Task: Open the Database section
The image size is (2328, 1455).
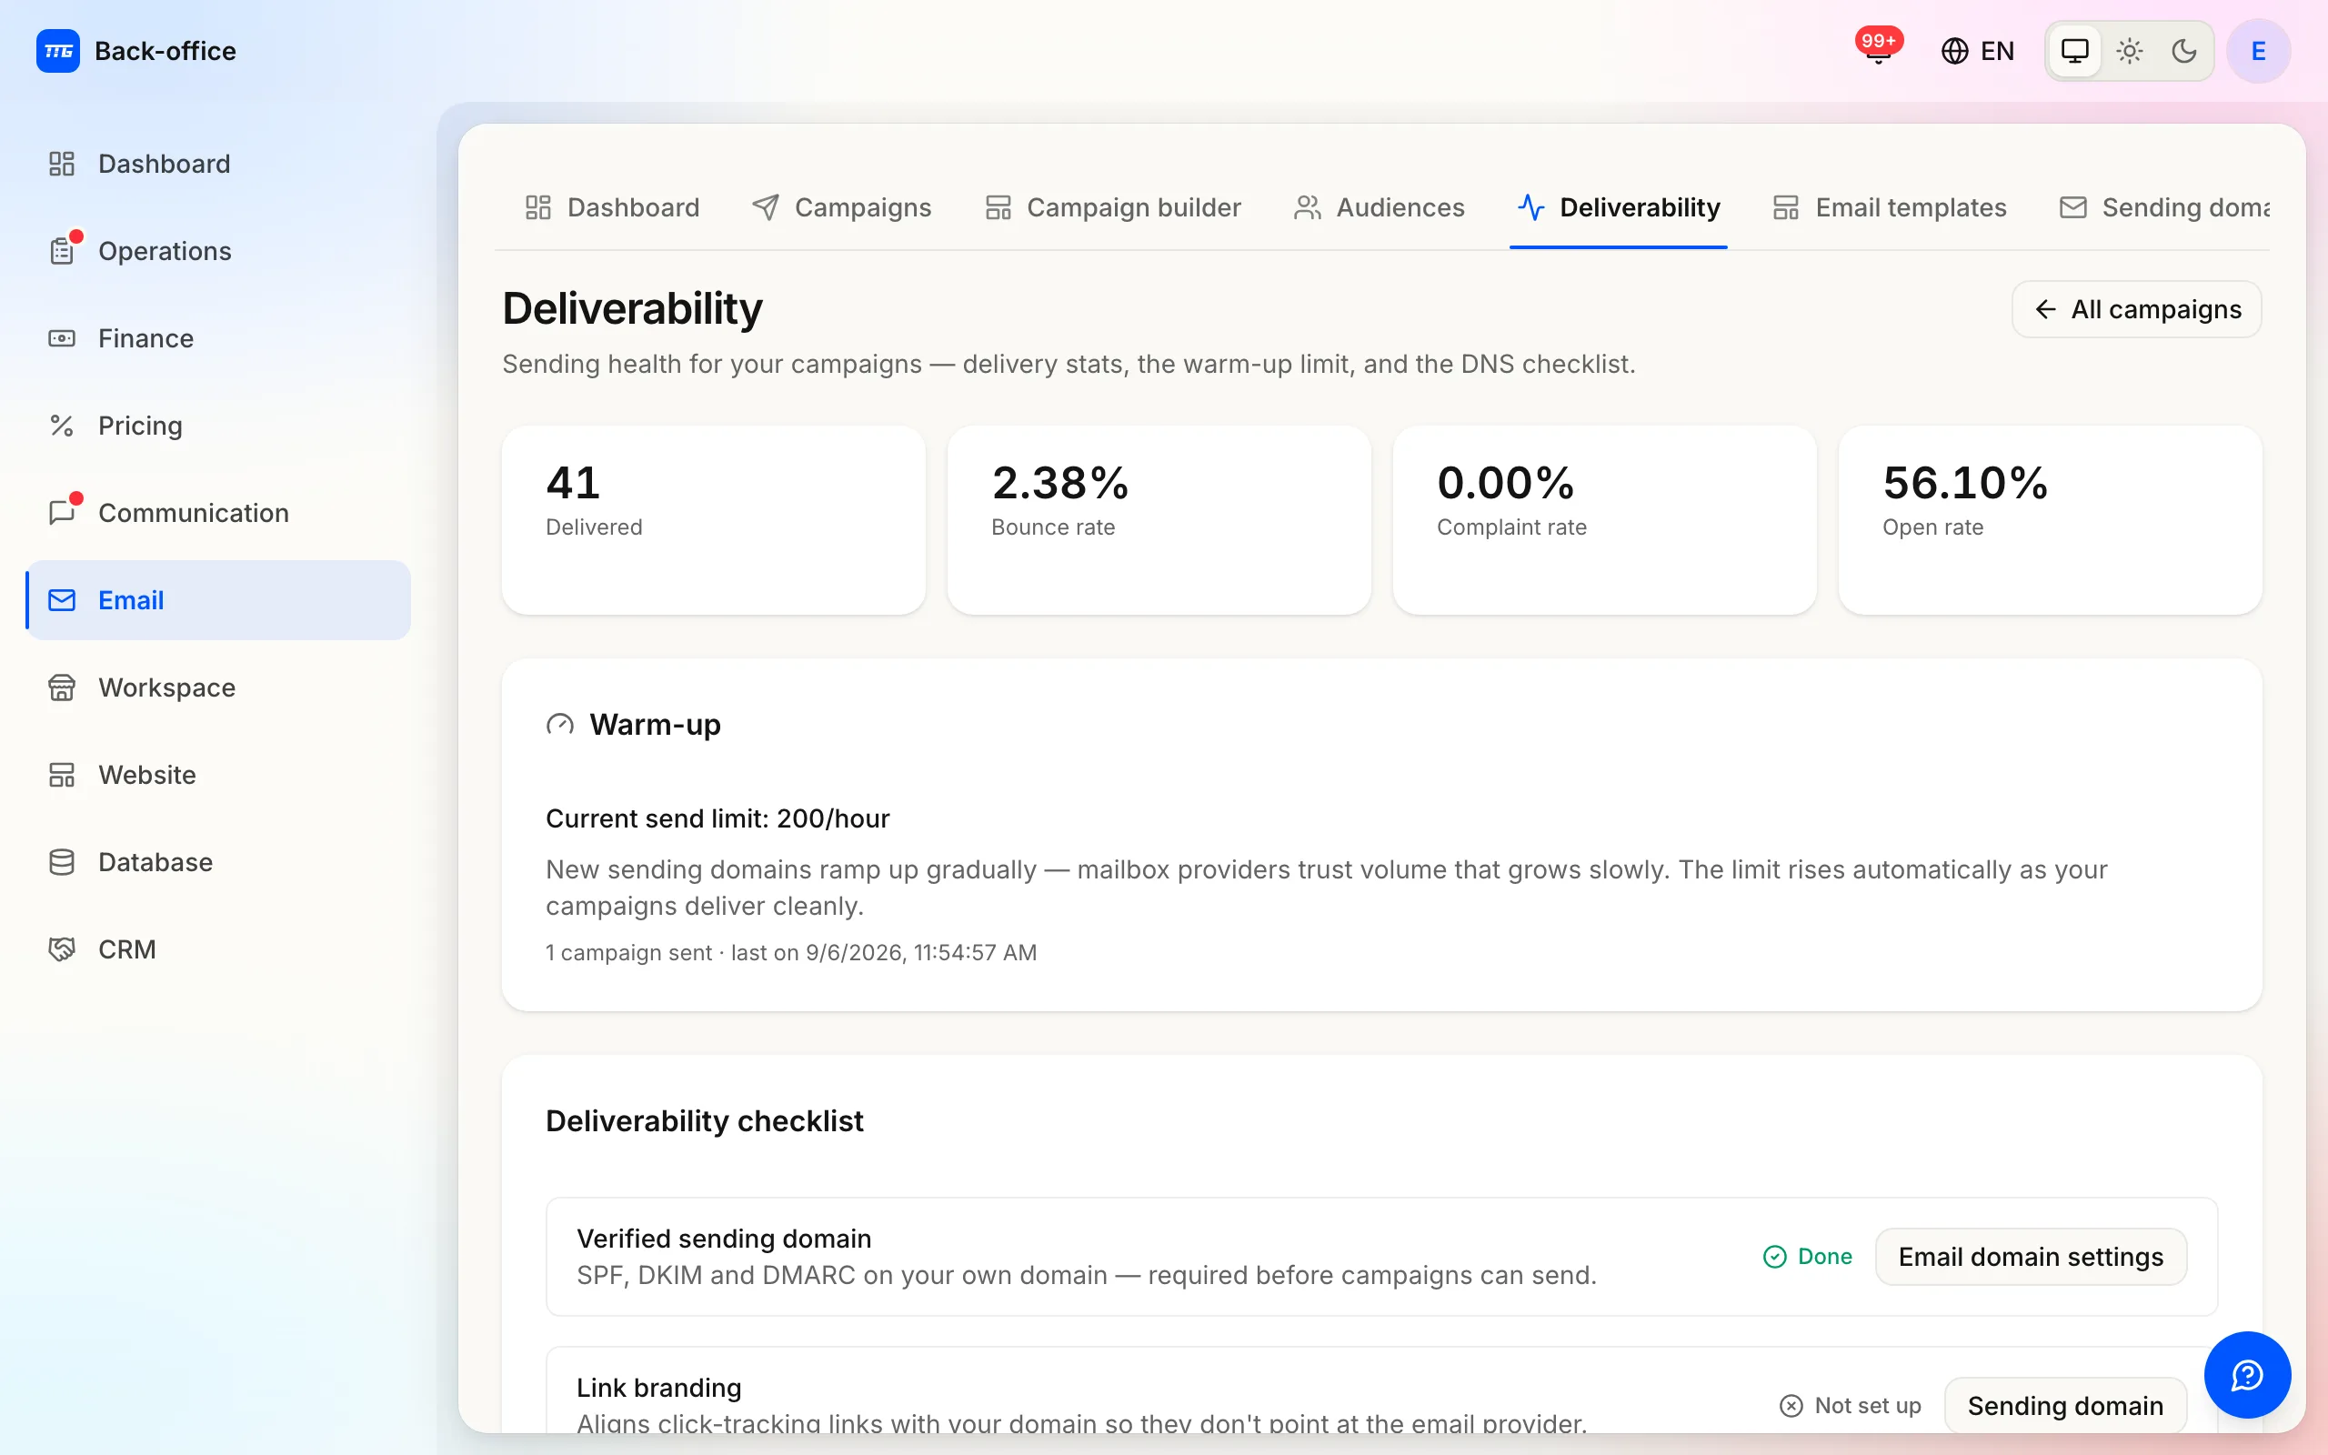Action: click(219, 862)
